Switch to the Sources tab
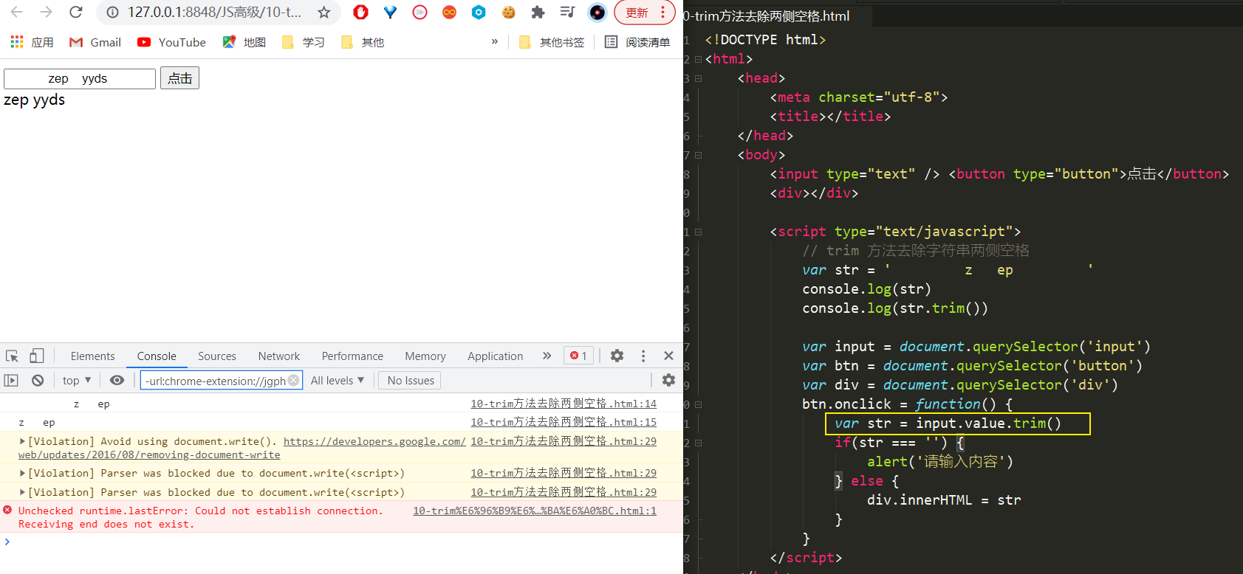The height and width of the screenshot is (574, 1243). pos(217,356)
